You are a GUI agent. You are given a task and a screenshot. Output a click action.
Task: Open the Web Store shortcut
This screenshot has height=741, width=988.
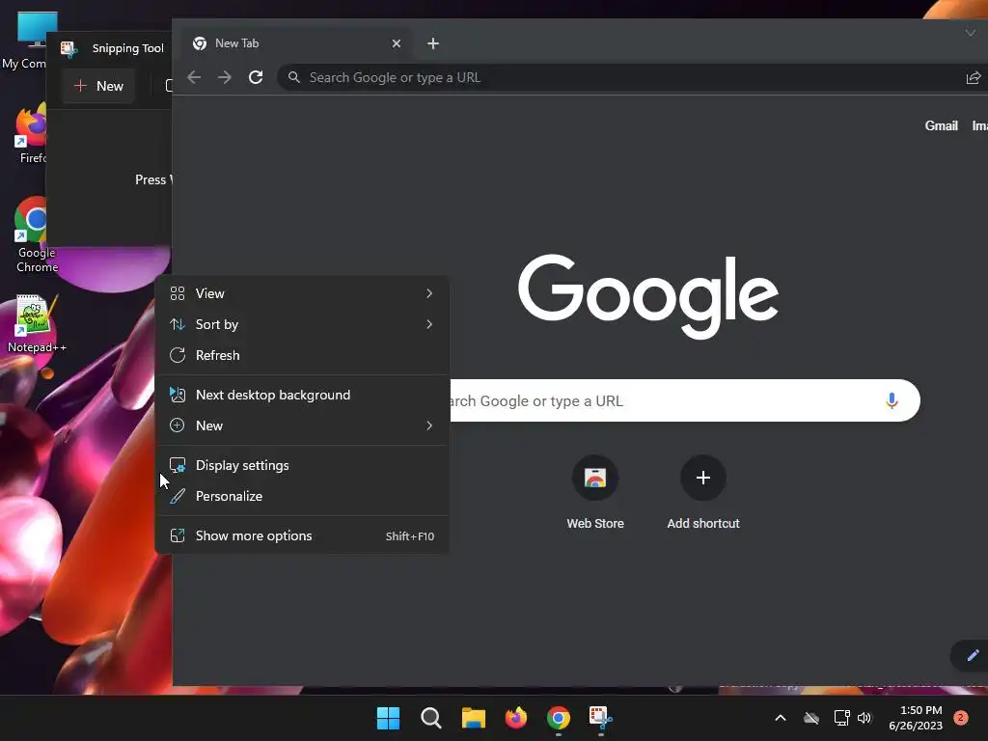coord(594,493)
